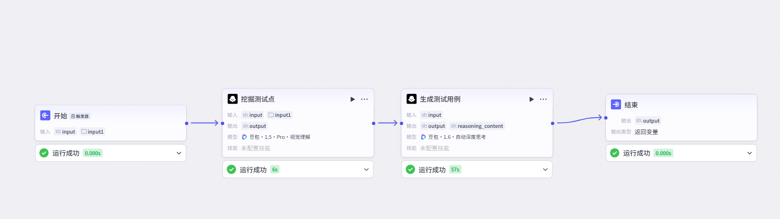
Task: Select the 生成测试用例 node title
Action: tap(440, 99)
